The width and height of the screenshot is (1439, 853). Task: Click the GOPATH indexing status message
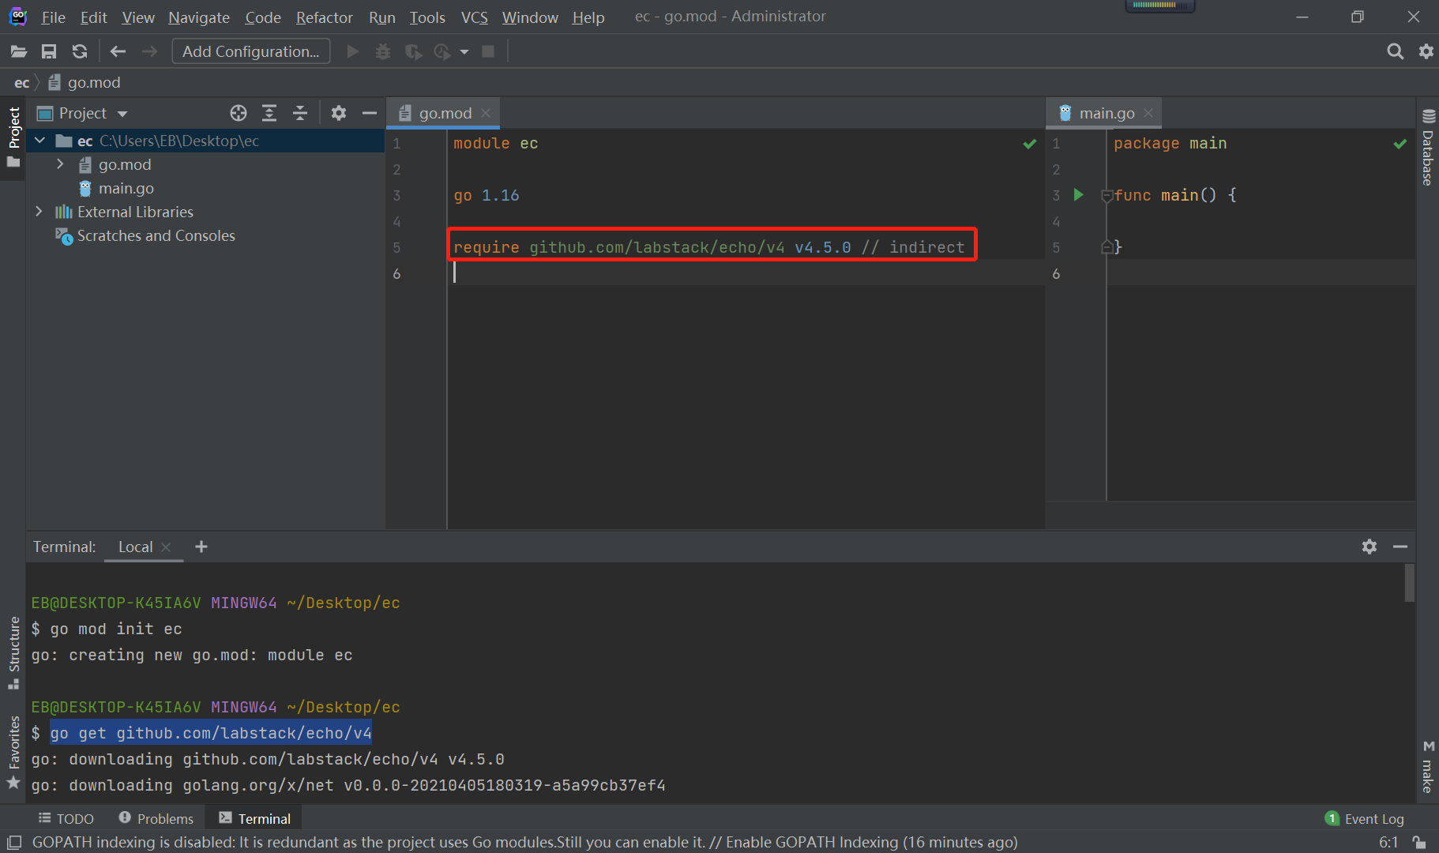[x=525, y=842]
